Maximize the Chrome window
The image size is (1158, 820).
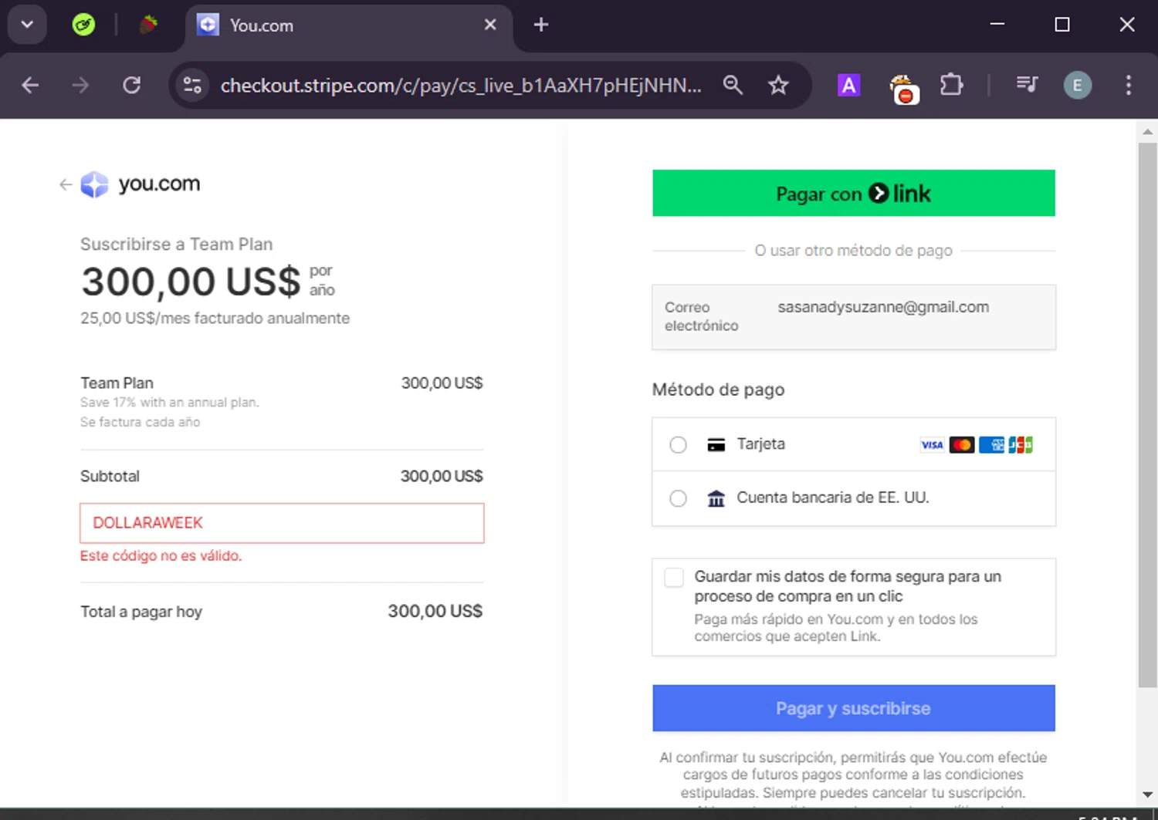[1062, 25]
